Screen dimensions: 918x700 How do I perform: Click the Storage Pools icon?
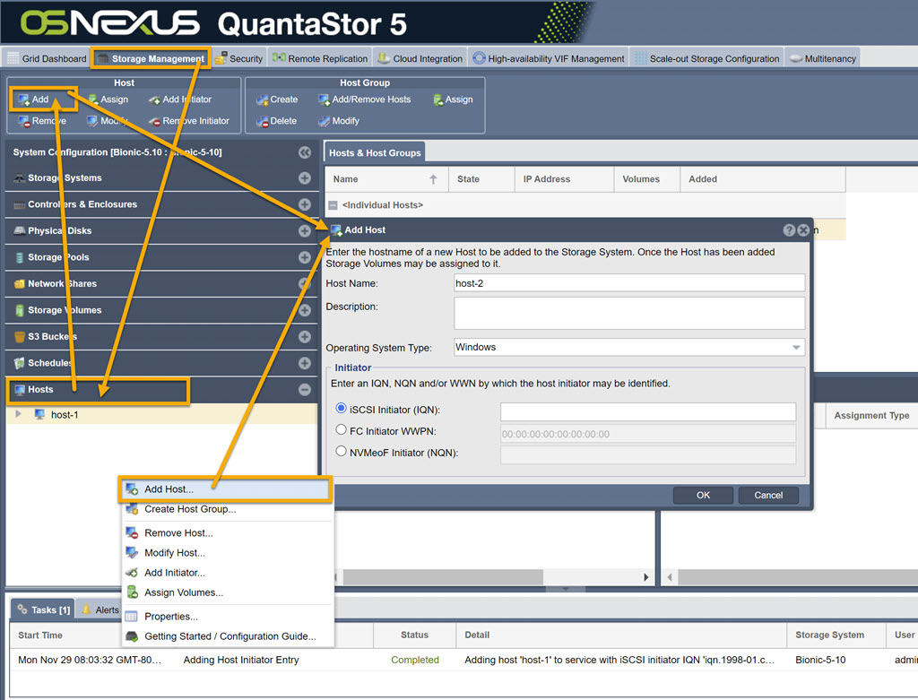(x=20, y=257)
